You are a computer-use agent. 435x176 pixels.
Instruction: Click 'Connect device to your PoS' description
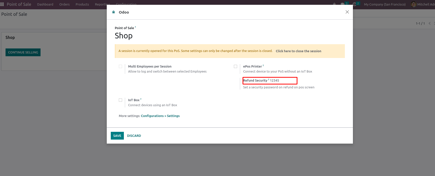pyautogui.click(x=277, y=72)
